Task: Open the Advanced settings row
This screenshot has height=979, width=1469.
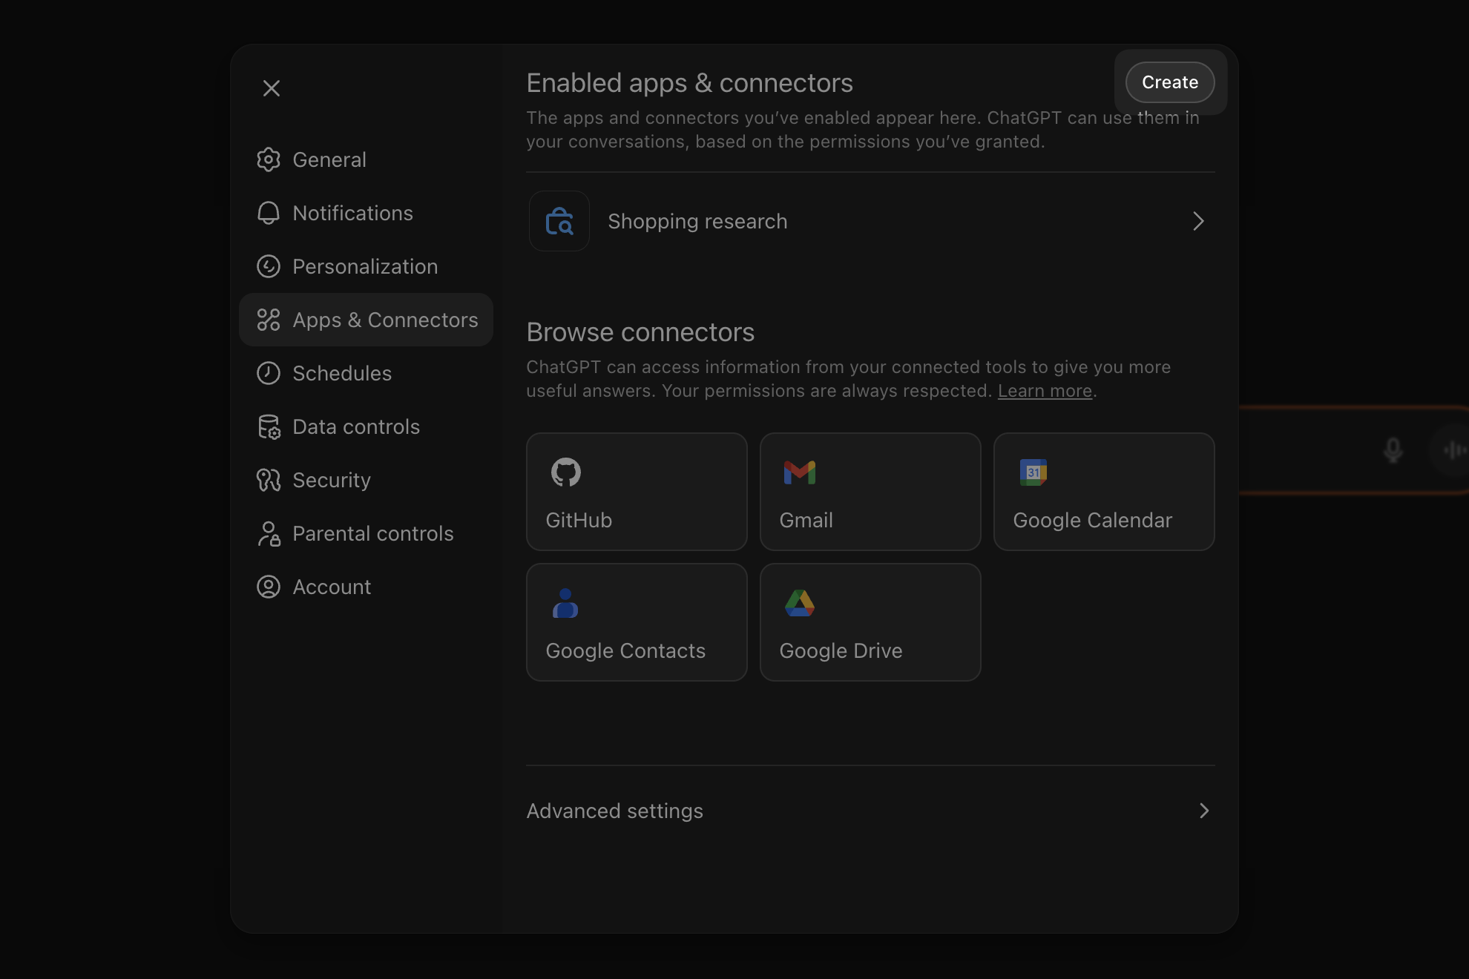Action: pos(868,811)
